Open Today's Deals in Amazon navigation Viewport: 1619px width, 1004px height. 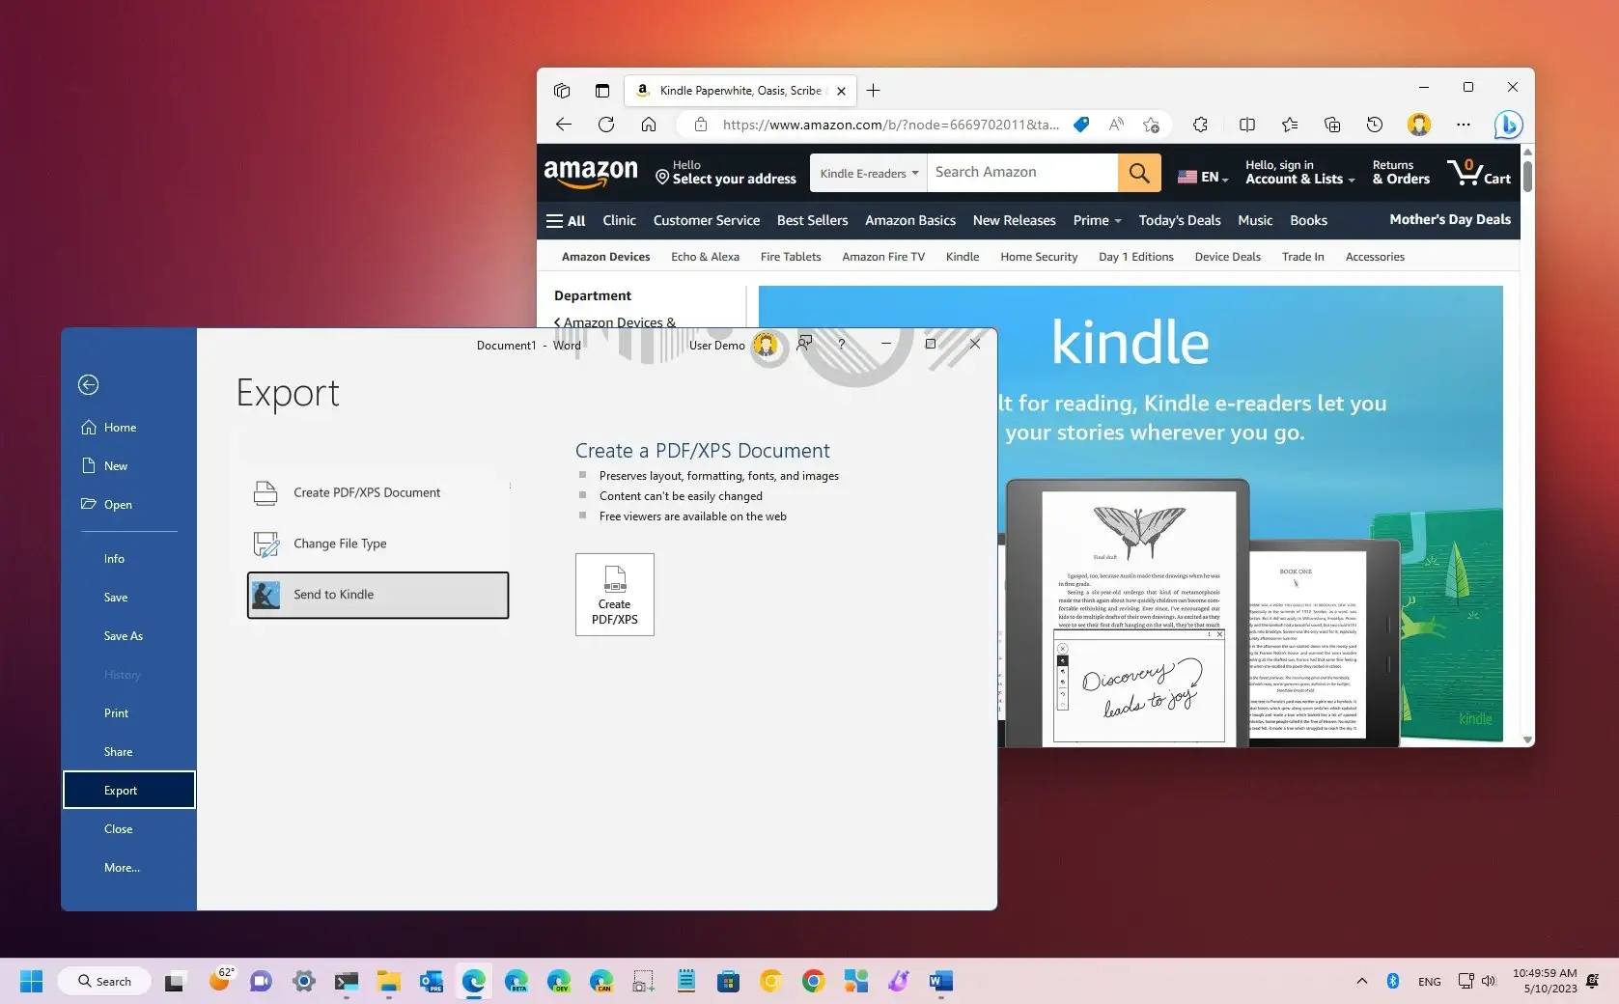[x=1179, y=220]
